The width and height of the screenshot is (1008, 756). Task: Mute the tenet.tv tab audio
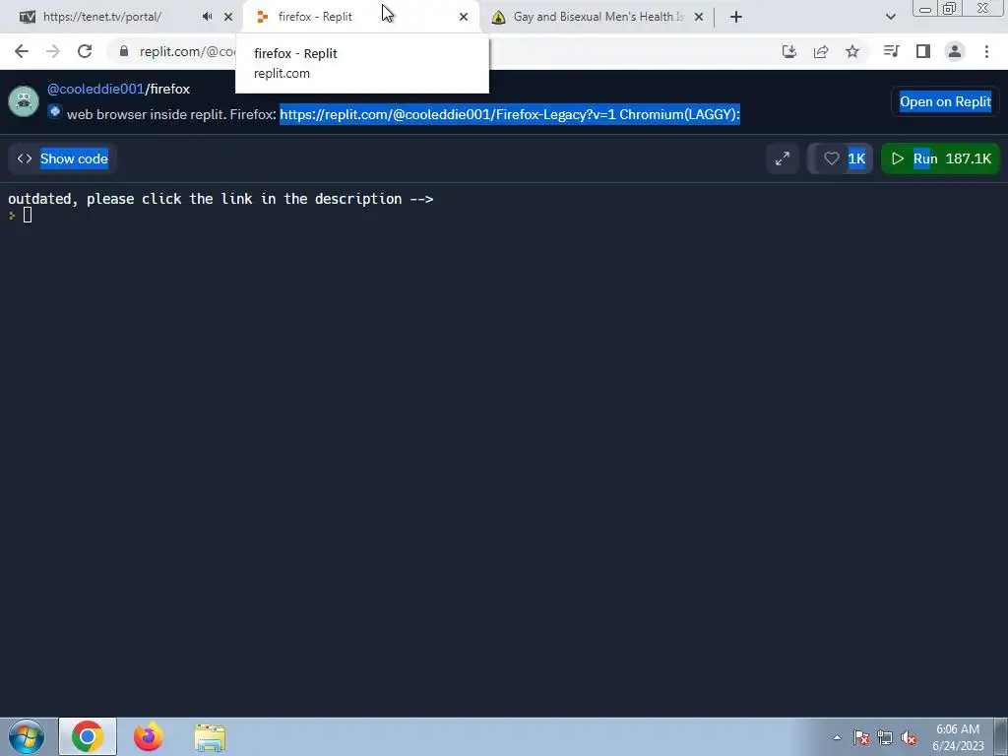point(207,17)
